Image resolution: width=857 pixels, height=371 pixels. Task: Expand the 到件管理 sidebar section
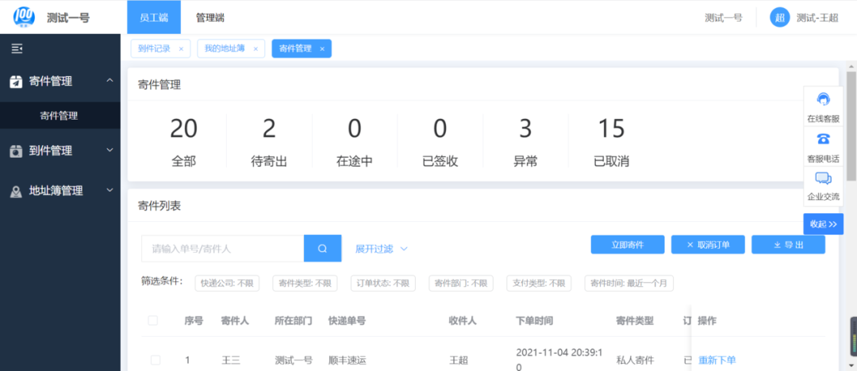pyautogui.click(x=110, y=150)
